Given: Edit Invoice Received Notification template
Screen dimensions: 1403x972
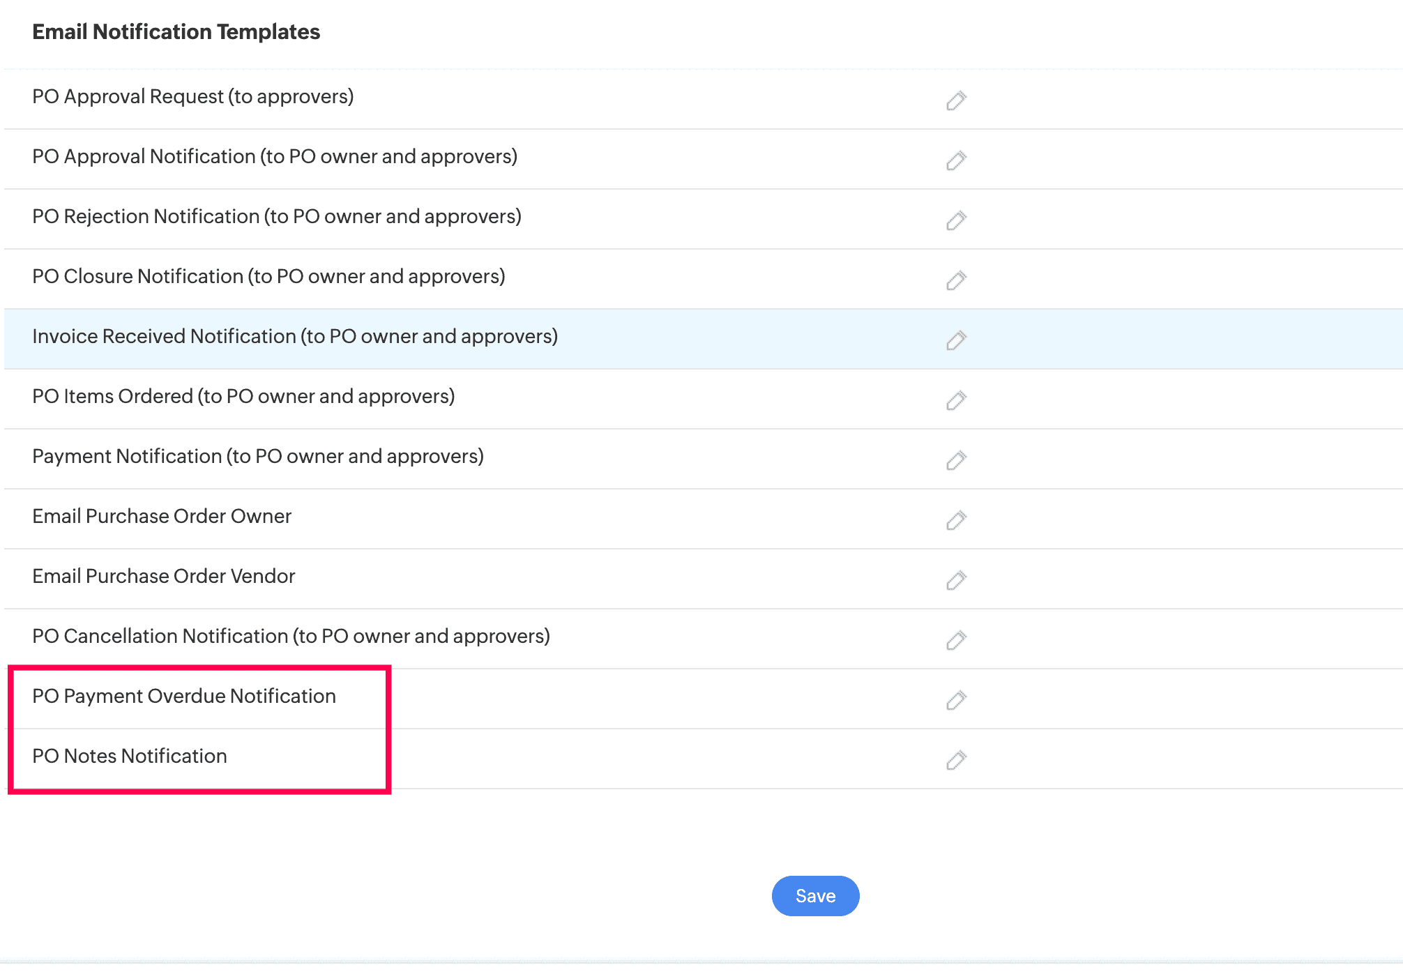Looking at the screenshot, I should click(x=956, y=340).
